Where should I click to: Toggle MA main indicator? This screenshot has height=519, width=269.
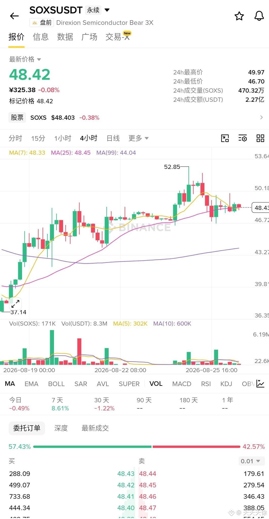pyautogui.click(x=10, y=384)
